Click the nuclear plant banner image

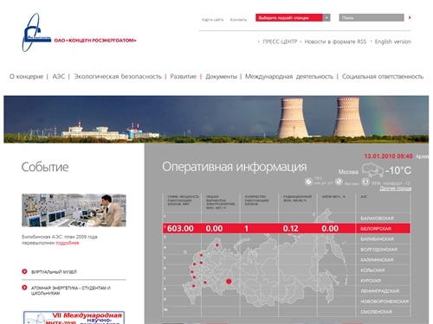[x=216, y=119]
